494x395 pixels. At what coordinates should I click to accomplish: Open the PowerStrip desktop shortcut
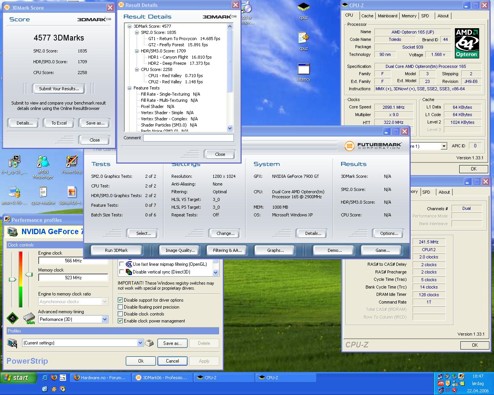tap(72, 161)
